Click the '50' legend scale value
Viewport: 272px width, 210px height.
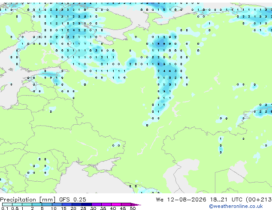pos(133,208)
